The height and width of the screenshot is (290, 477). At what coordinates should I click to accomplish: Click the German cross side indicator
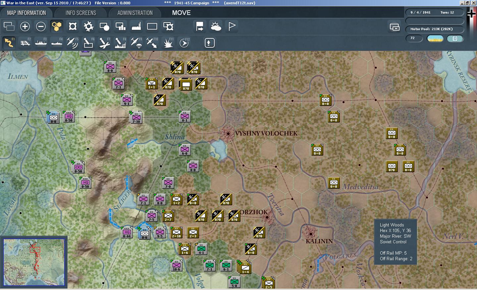point(471,14)
